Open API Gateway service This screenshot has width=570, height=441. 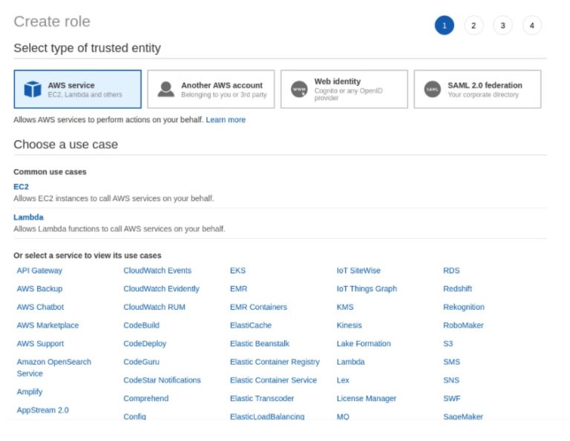tap(39, 271)
